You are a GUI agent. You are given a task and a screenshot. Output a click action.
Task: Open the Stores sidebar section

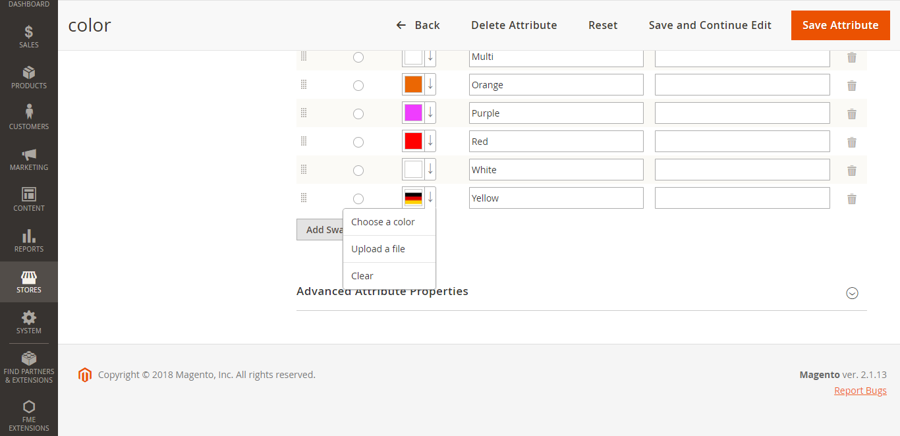click(x=29, y=282)
